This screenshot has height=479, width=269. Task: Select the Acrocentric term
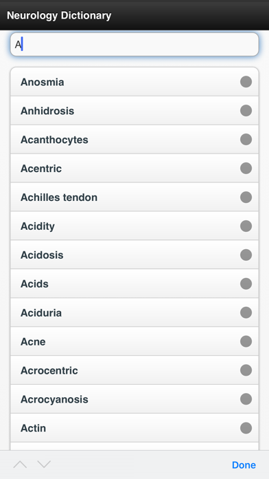pos(134,370)
